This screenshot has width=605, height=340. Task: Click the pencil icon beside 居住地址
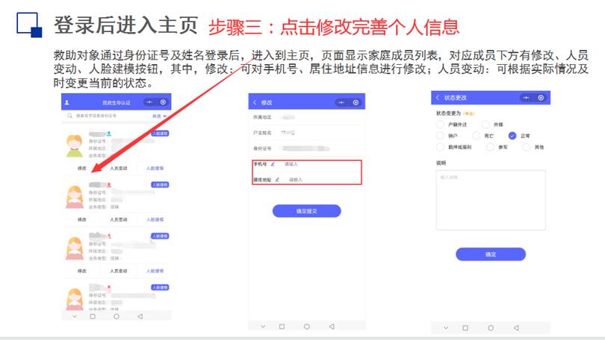click(277, 180)
